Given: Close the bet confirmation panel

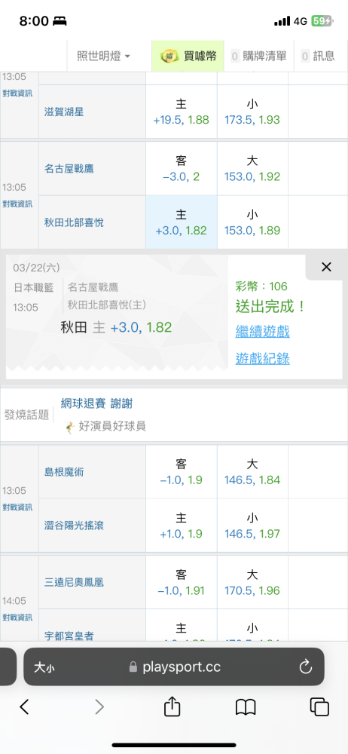Looking at the screenshot, I should tap(326, 268).
